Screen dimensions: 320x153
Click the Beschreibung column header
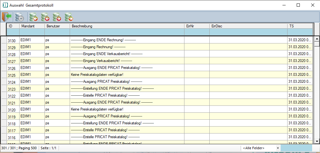coord(127,26)
